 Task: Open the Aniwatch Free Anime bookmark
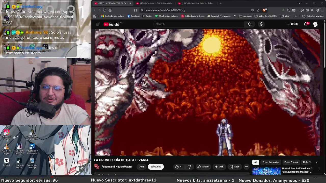[x=219, y=16]
